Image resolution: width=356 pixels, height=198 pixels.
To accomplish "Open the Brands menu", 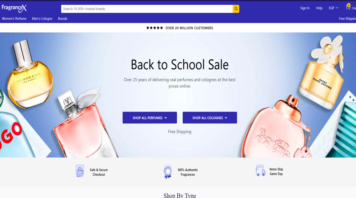I will (62, 18).
